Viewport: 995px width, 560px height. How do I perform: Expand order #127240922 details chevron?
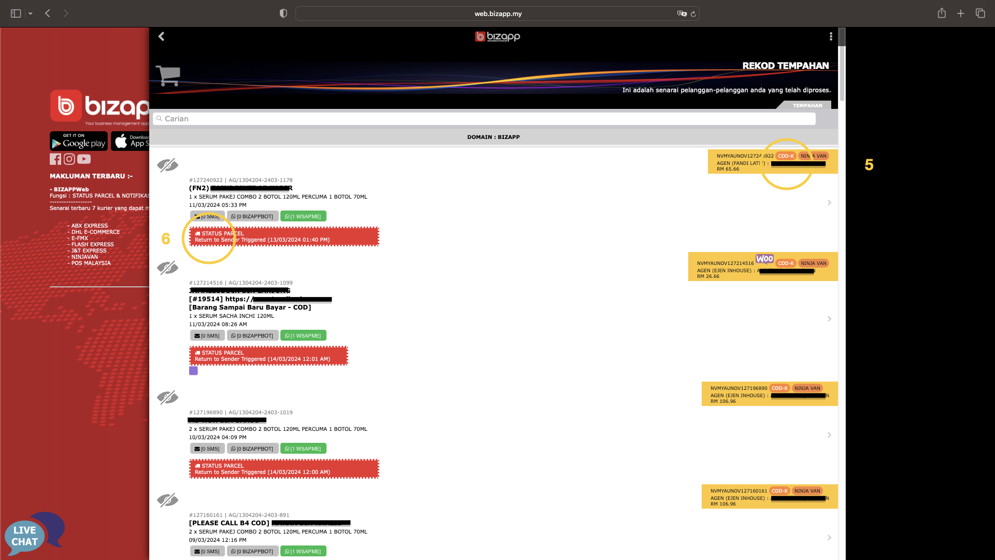tap(829, 203)
